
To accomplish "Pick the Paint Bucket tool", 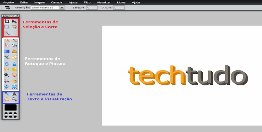I will click(14, 45).
